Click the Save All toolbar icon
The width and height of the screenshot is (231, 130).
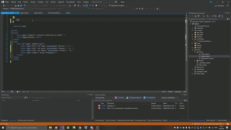(21, 6)
